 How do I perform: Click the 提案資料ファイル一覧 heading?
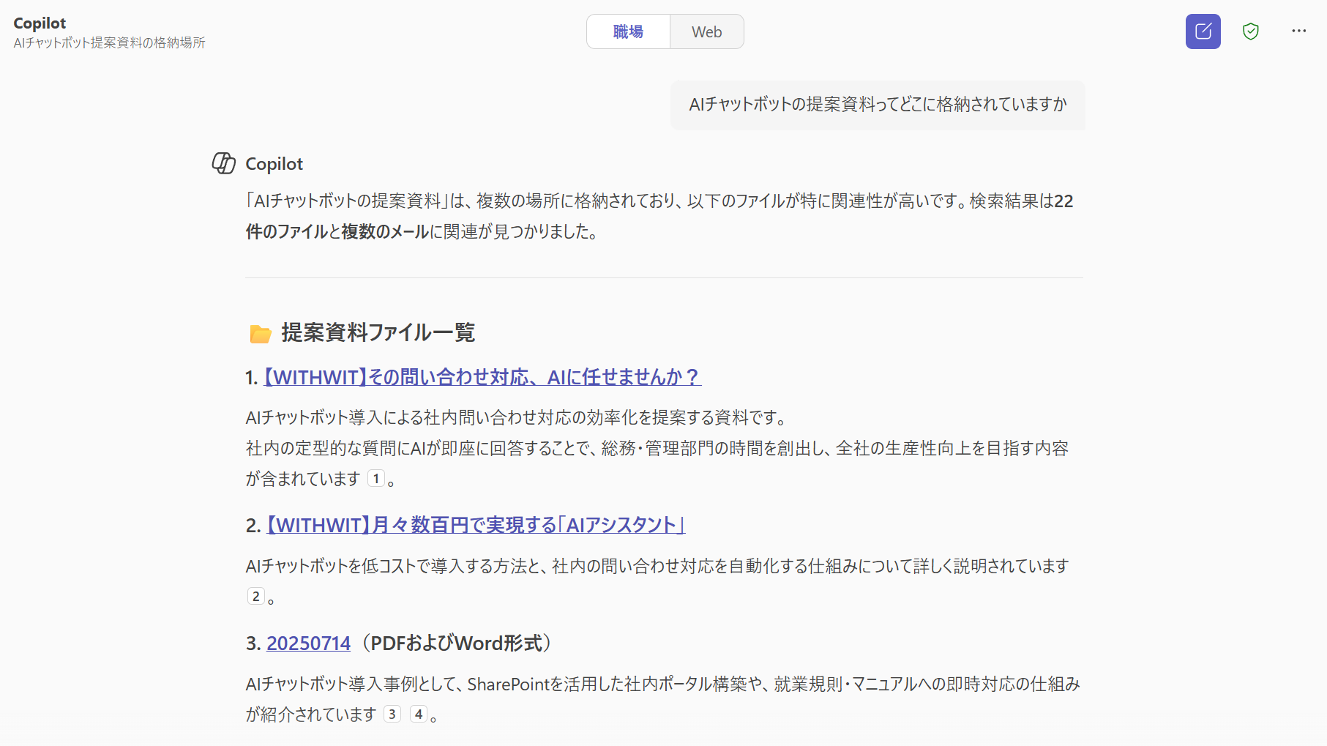[x=378, y=332]
